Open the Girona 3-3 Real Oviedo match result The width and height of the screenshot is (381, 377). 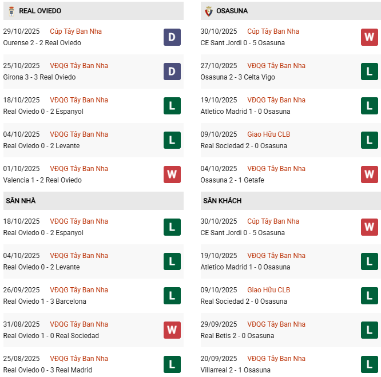click(x=39, y=77)
